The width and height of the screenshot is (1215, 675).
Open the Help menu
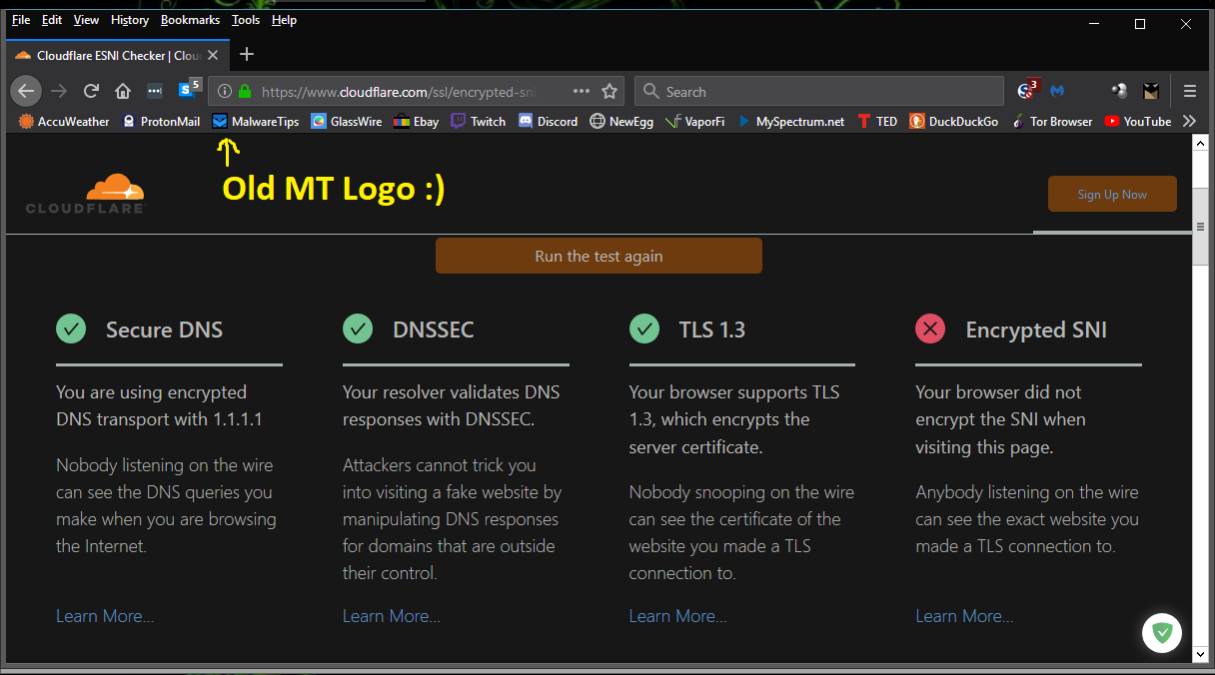coord(284,20)
